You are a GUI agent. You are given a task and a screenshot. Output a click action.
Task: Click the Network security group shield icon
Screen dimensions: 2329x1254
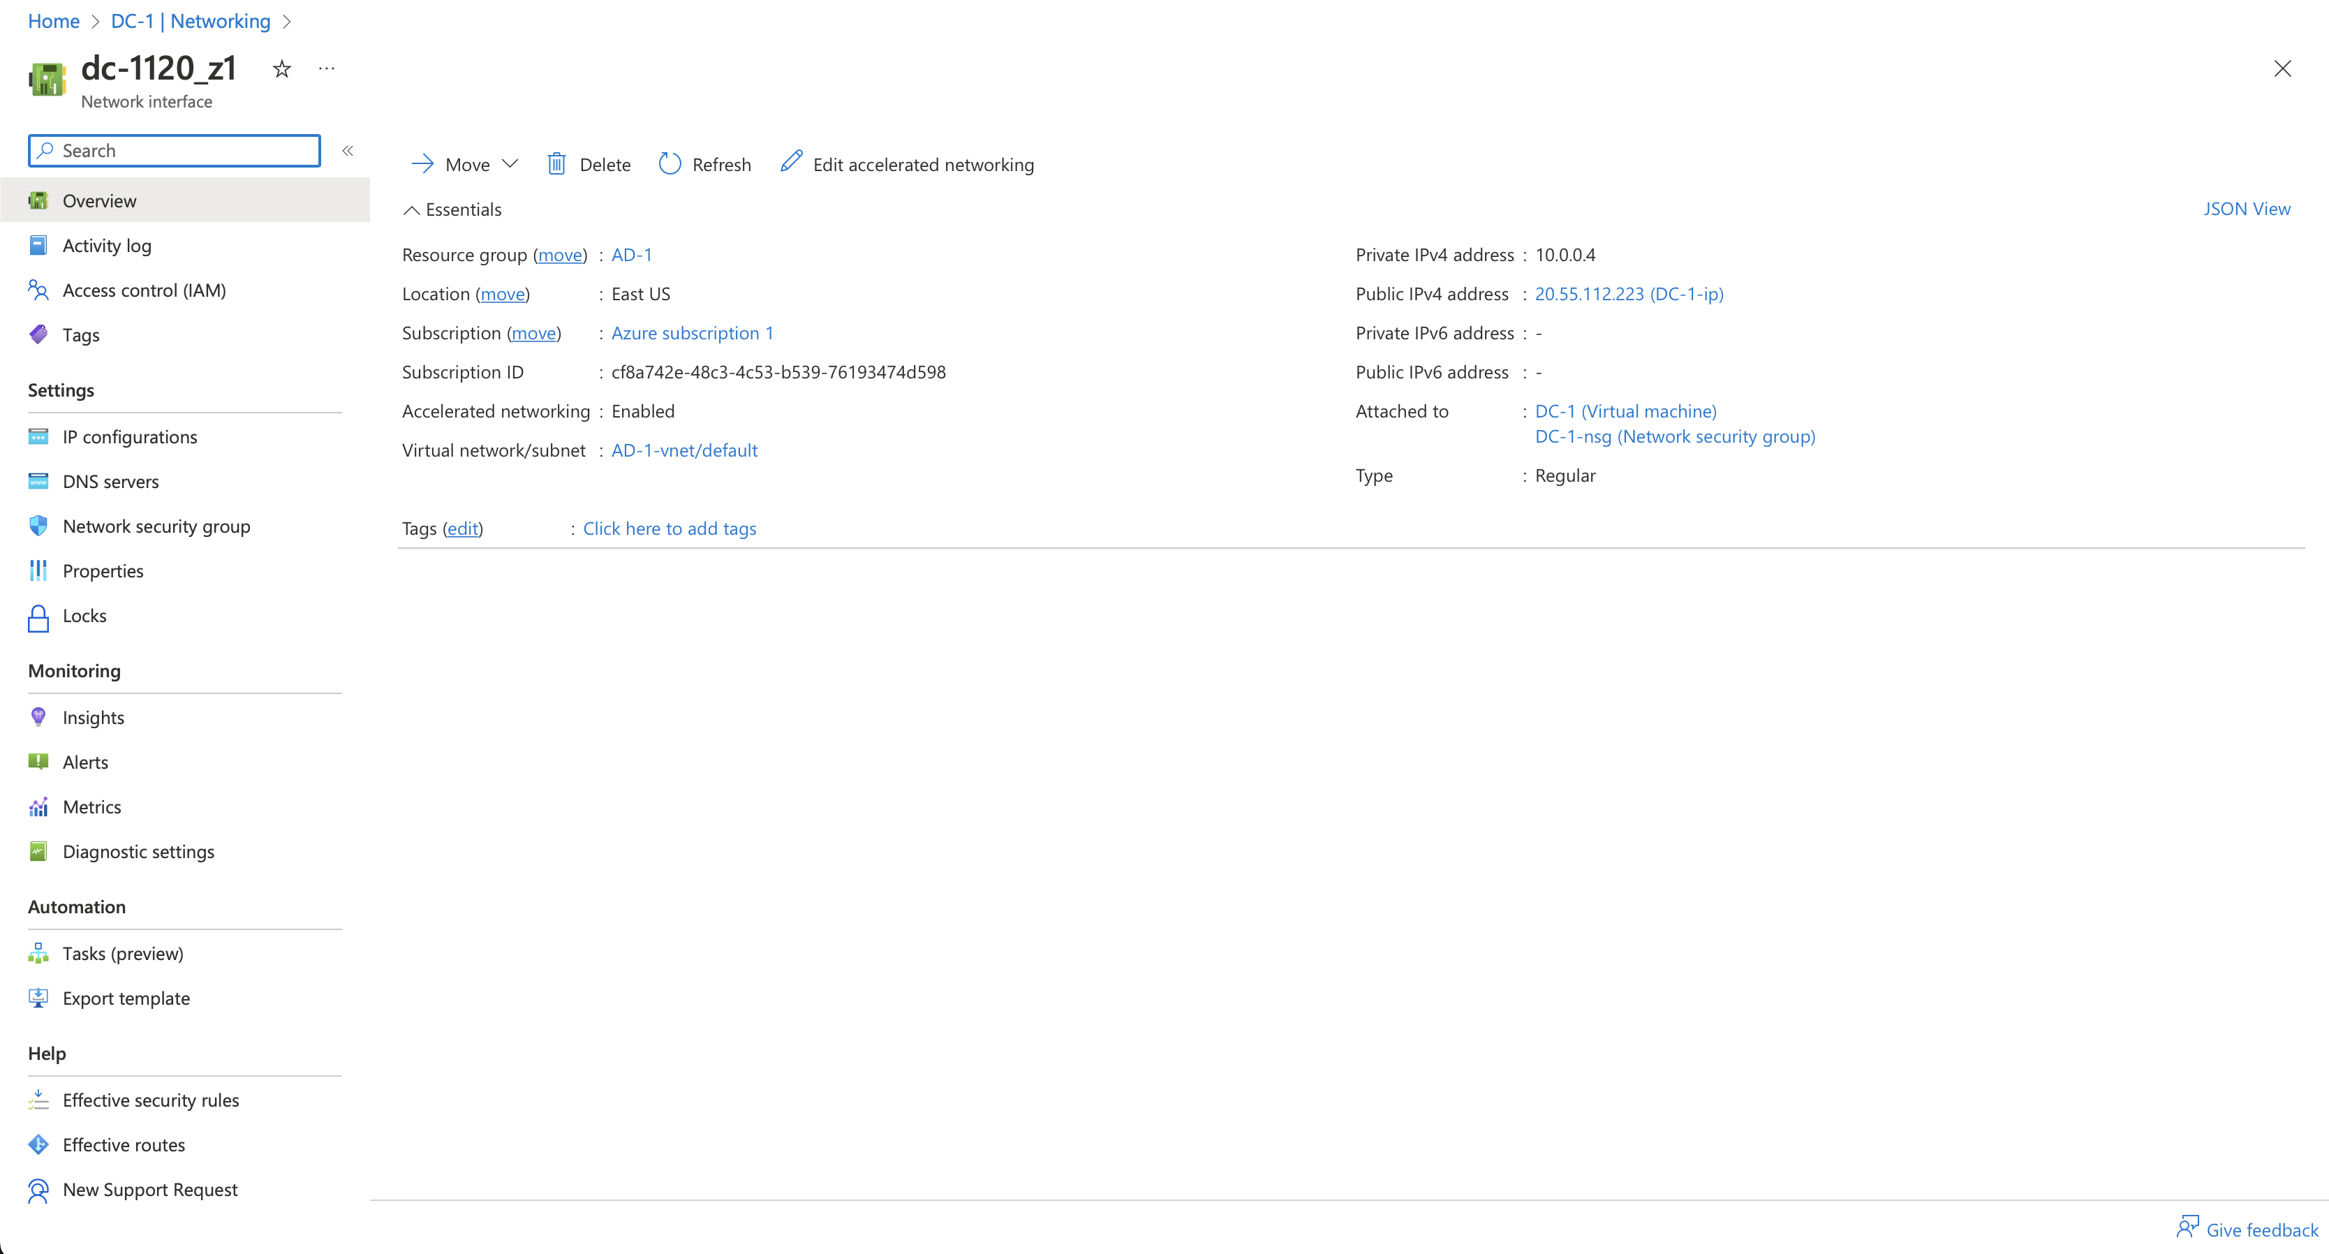coord(38,526)
